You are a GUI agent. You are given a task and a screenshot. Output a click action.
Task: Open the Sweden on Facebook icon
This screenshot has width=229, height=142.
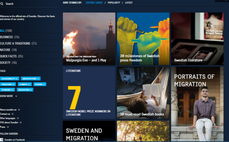click(2, 140)
